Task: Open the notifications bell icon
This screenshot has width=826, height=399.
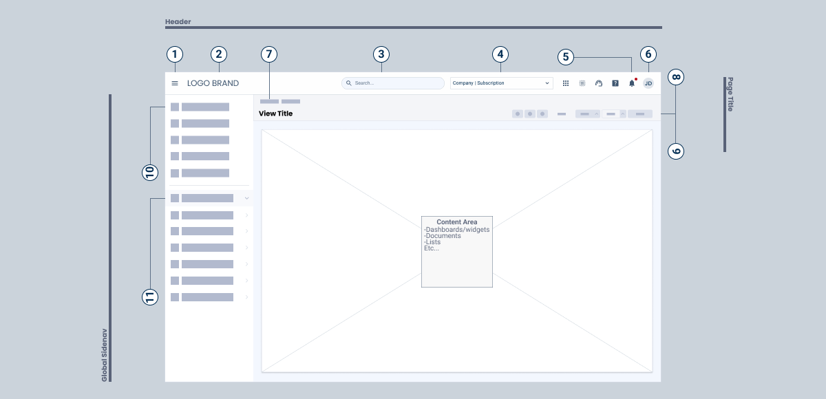Action: pyautogui.click(x=632, y=83)
